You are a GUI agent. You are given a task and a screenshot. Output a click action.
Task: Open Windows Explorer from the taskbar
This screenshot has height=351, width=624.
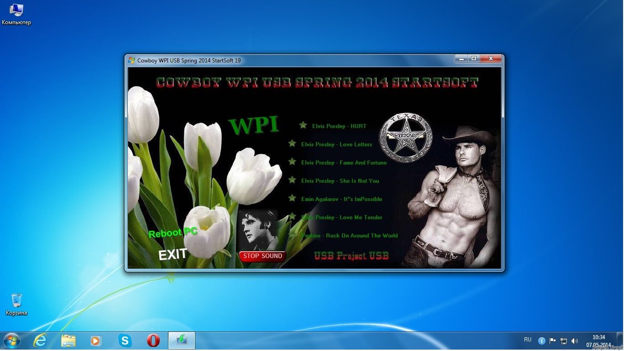[x=68, y=341]
